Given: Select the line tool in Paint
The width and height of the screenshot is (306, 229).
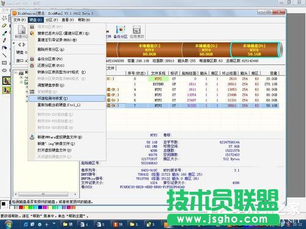Looking at the screenshot, I should click(4, 55).
